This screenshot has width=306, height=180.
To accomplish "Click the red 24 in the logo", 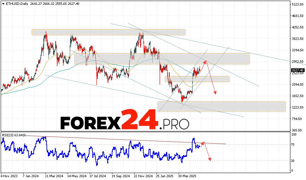I will tap(139, 119).
